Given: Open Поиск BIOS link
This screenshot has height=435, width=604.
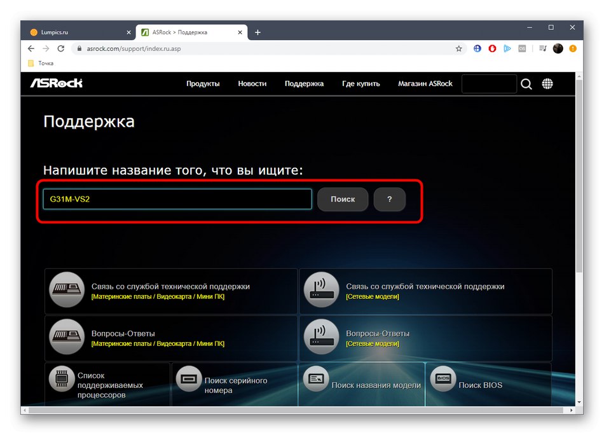Looking at the screenshot, I should click(x=481, y=385).
